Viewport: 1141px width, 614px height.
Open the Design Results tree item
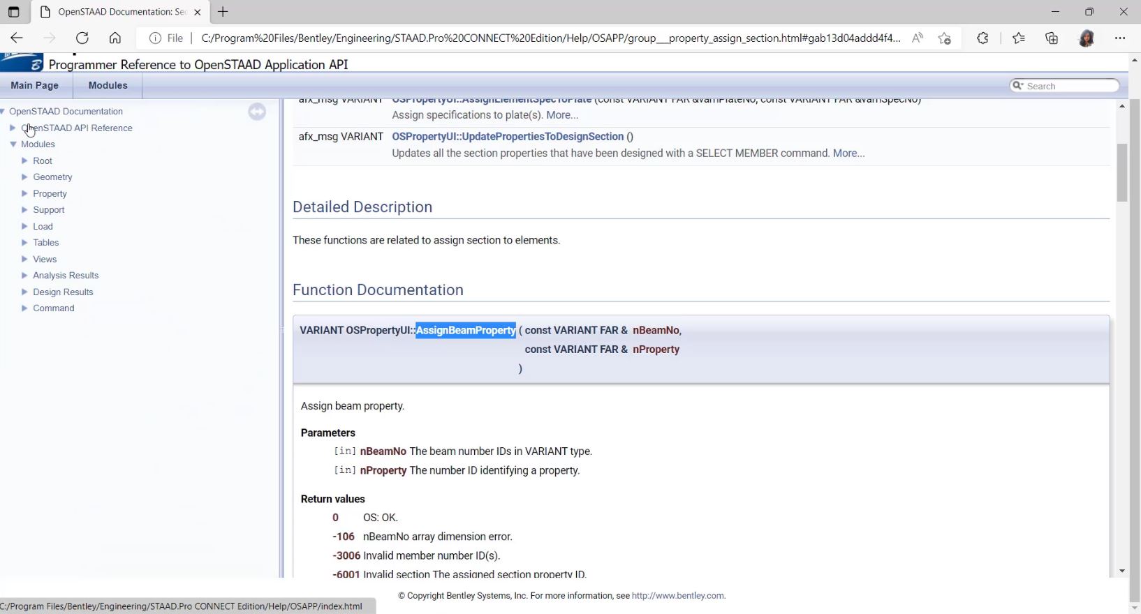pos(63,292)
